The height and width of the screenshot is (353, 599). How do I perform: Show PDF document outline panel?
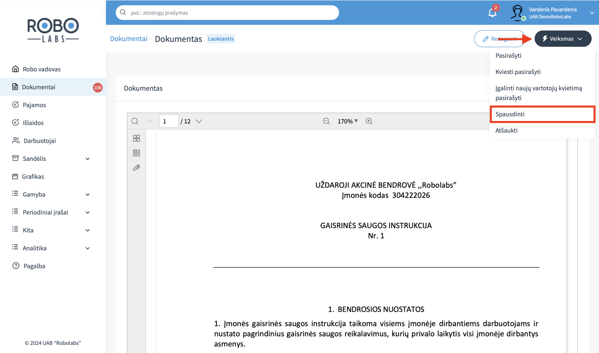pyautogui.click(x=136, y=153)
